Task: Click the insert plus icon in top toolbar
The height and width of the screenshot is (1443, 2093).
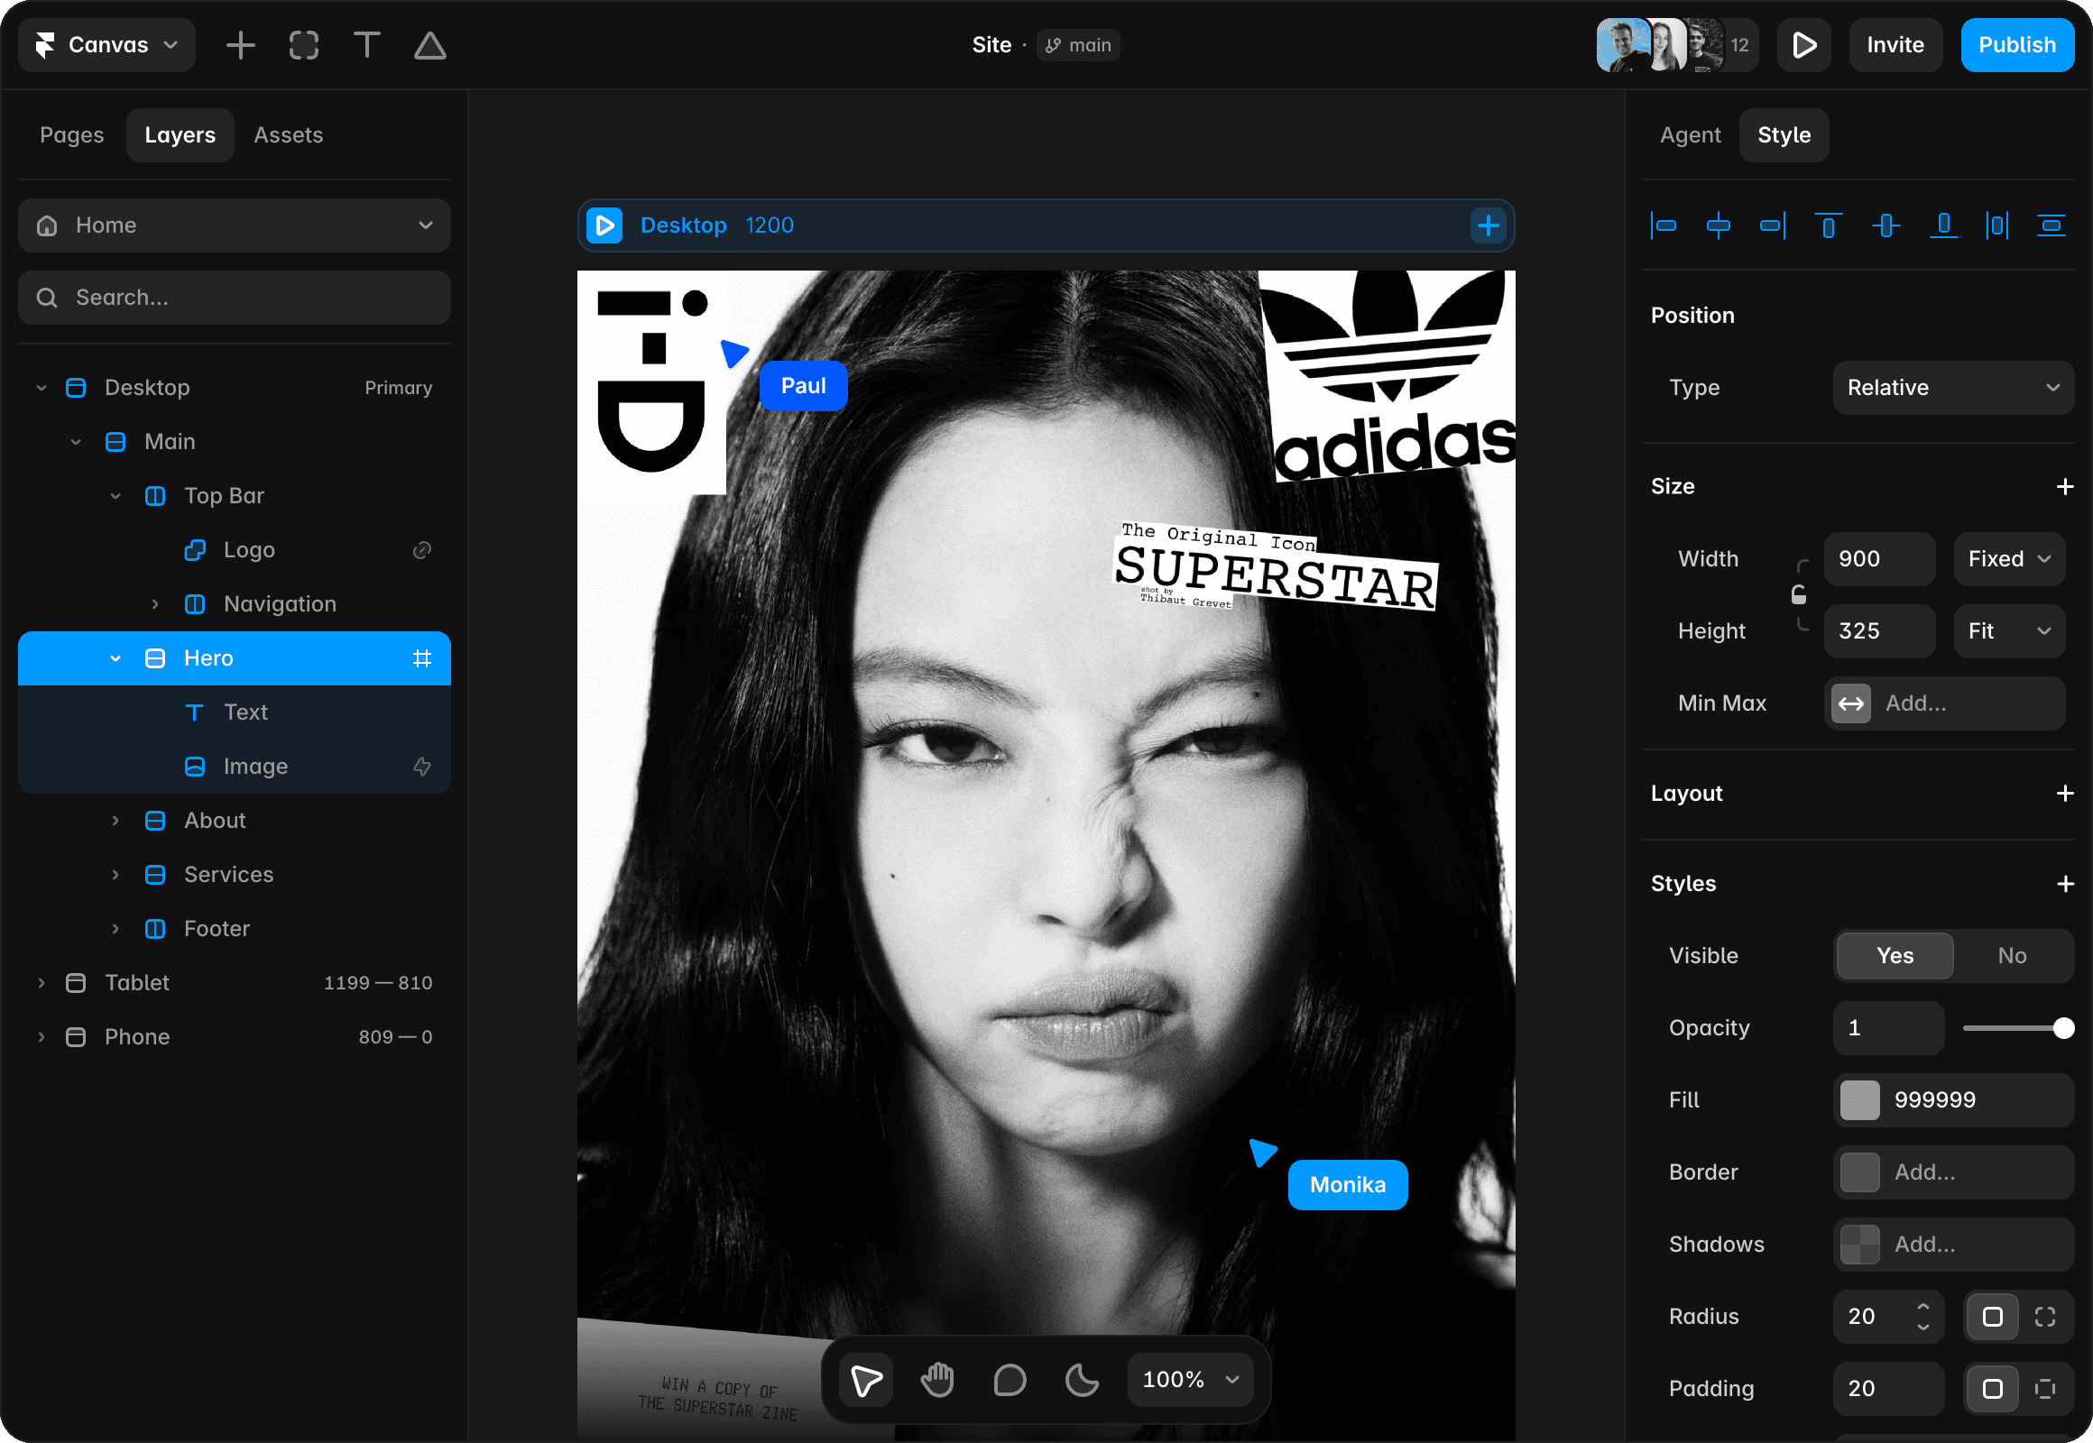Action: click(x=241, y=45)
